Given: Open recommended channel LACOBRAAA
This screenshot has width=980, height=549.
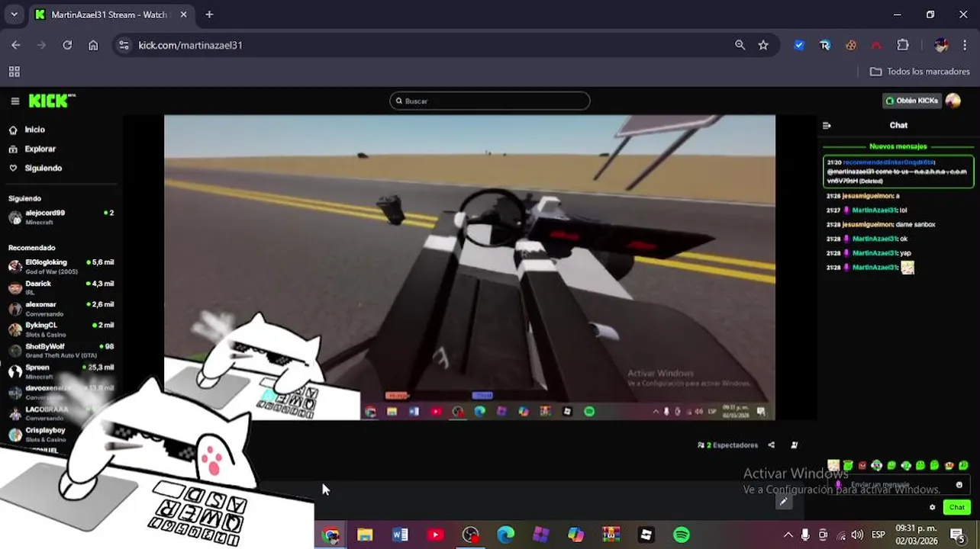Looking at the screenshot, I should point(61,413).
